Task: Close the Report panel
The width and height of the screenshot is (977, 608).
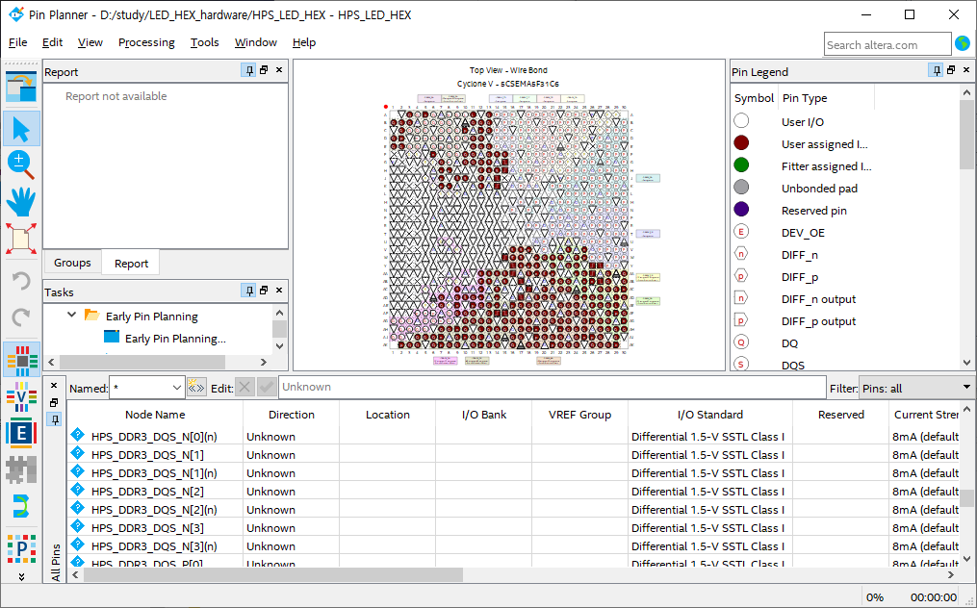Action: coord(279,70)
